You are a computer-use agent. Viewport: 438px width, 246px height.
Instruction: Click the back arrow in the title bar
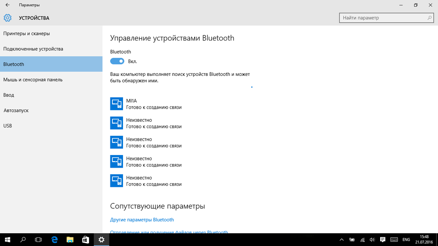coord(7,5)
